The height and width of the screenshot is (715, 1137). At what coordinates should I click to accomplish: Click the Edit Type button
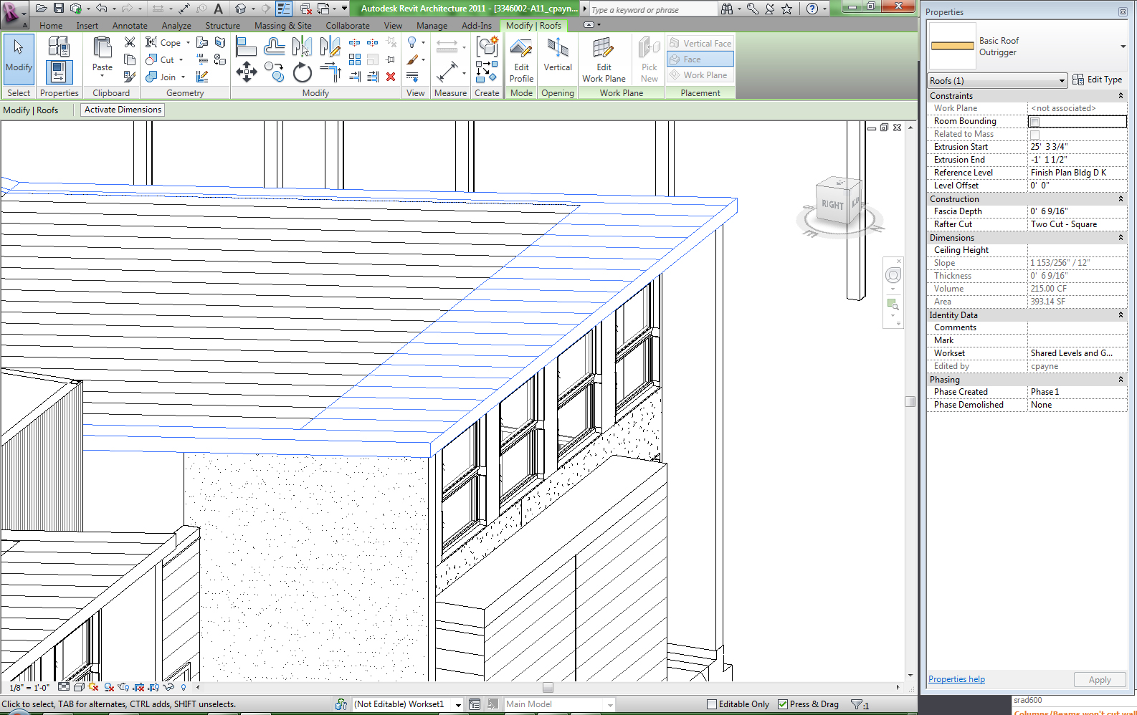1097,80
